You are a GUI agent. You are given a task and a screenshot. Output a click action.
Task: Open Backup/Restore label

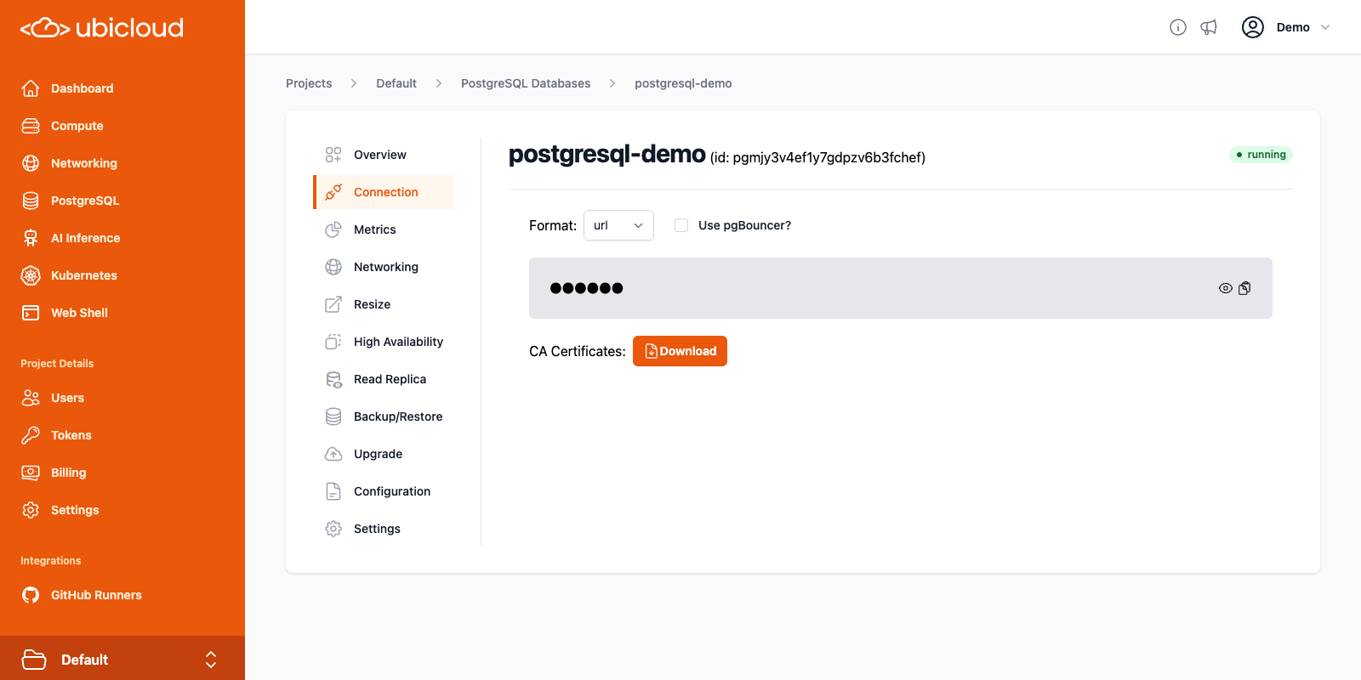pyautogui.click(x=398, y=416)
